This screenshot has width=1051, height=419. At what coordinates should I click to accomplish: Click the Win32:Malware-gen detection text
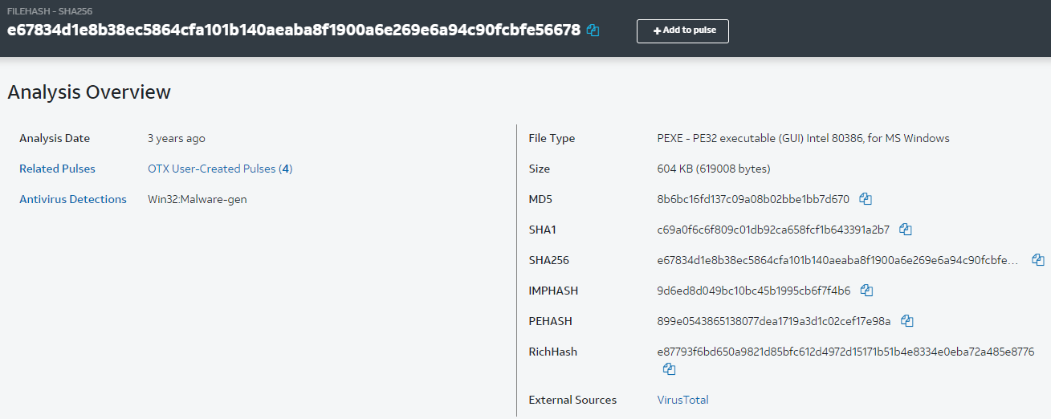pyautogui.click(x=197, y=199)
